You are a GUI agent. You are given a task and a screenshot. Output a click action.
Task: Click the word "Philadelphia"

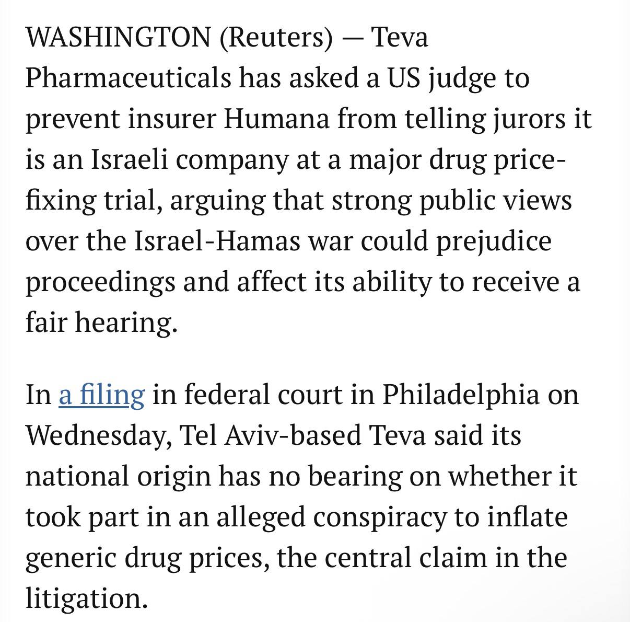461,394
